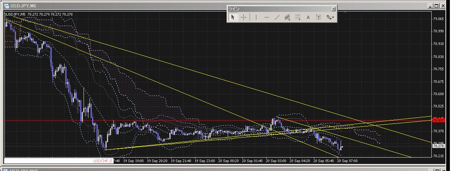Click the chart shift triangle marker

[x=345, y=13]
